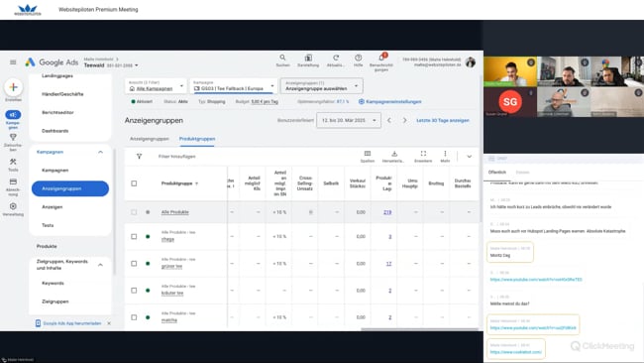Open the Kampagne GS03 Tee Fallback dropdown
The height and width of the screenshot is (363, 644).
233,86
